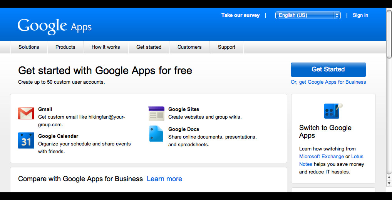Open Or, get Google Apps for Business link
Image resolution: width=392 pixels, height=200 pixels.
[328, 82]
